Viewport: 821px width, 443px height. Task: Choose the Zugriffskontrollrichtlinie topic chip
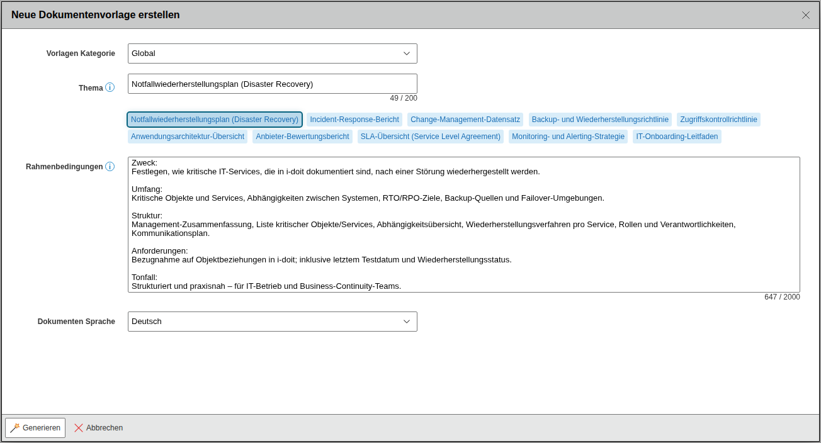(x=718, y=120)
